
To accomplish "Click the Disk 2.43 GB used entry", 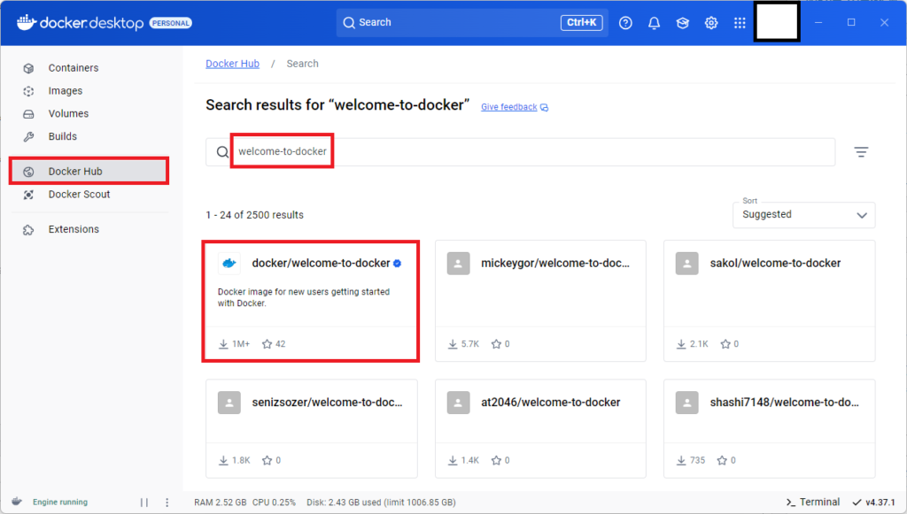I will click(x=381, y=502).
